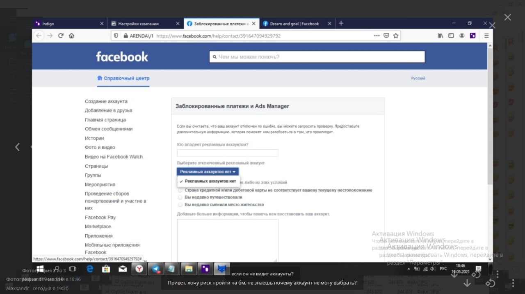Open the Firefox Library icon
The image size is (525, 294).
tap(440, 36)
